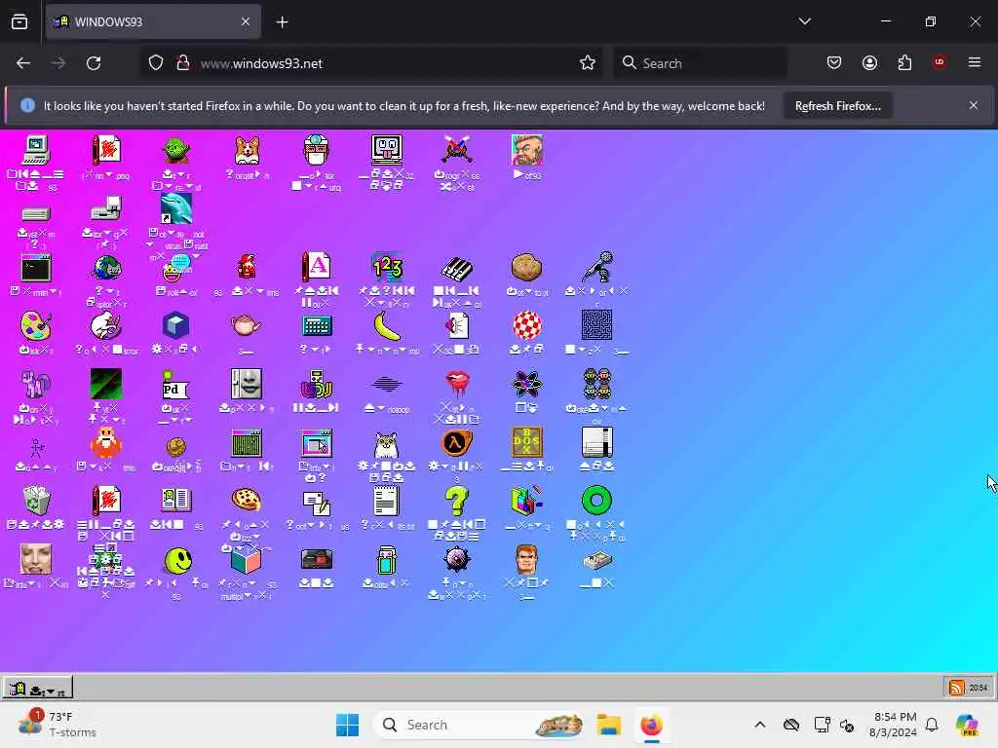This screenshot has height=748, width=998.
Task: Open the globe with cat browser icon
Action: [106, 268]
